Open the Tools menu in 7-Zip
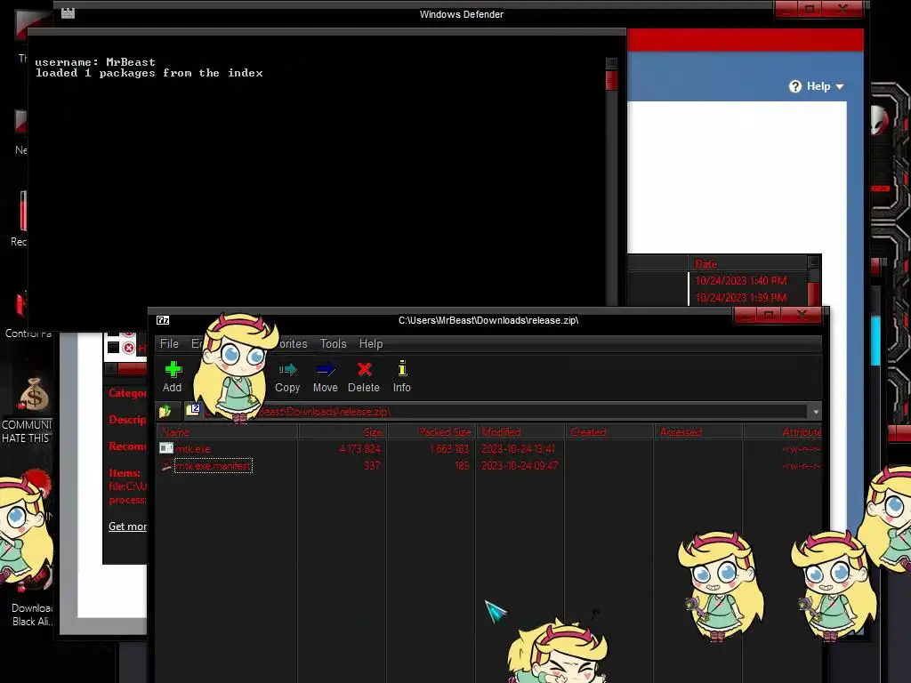911x683 pixels. coord(333,344)
